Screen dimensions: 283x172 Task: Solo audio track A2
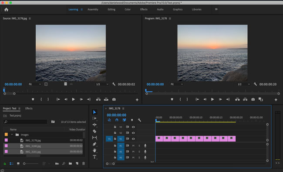(x=139, y=152)
